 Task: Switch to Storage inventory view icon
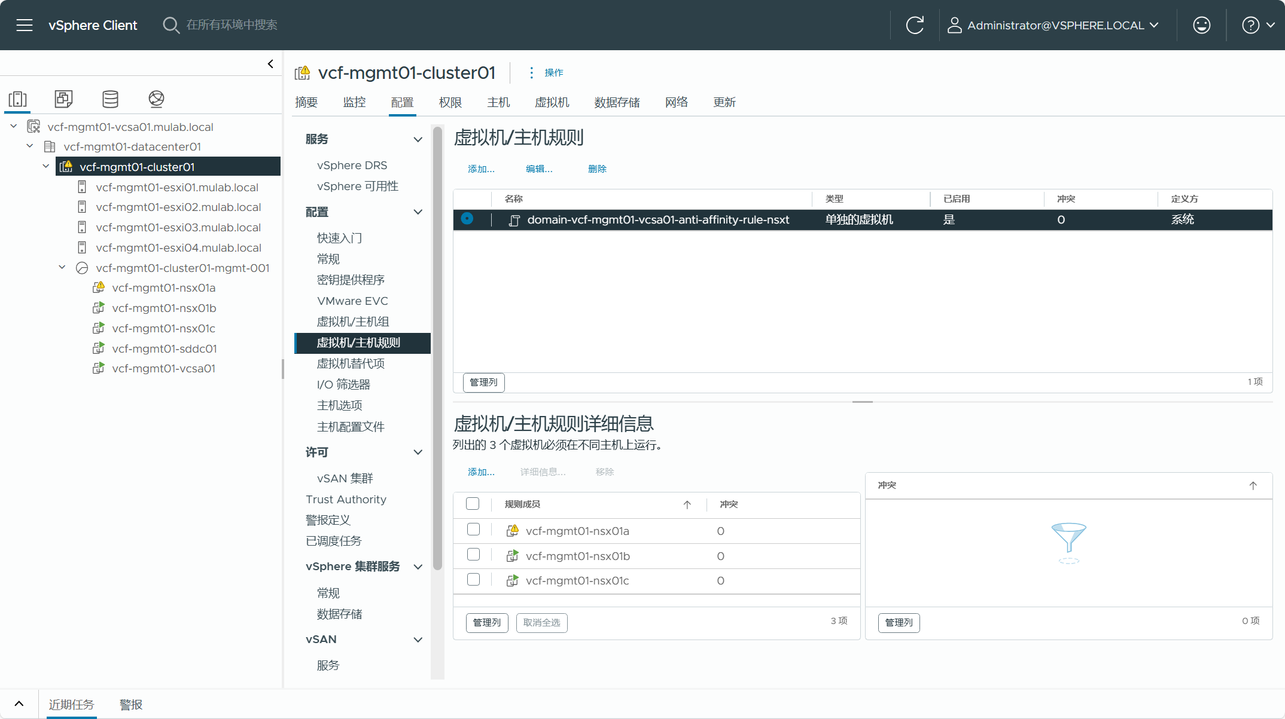pyautogui.click(x=110, y=99)
